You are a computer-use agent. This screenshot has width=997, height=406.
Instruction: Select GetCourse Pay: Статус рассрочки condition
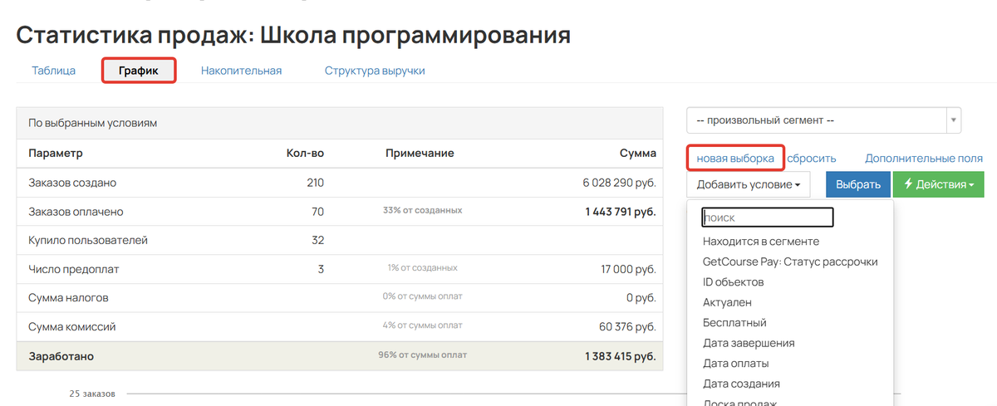coord(790,262)
